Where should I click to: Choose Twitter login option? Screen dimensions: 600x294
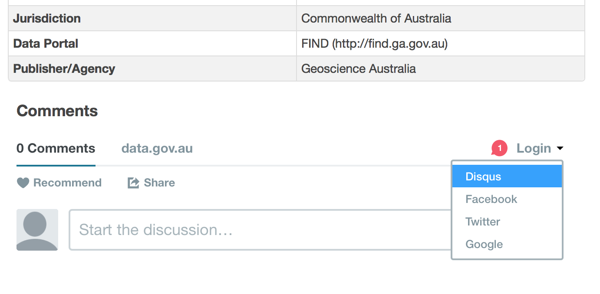483,222
